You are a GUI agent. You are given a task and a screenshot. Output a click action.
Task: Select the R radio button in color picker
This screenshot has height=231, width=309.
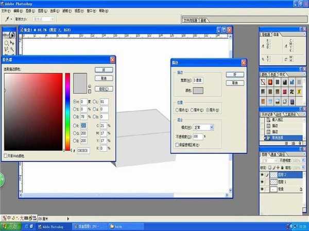click(75, 126)
